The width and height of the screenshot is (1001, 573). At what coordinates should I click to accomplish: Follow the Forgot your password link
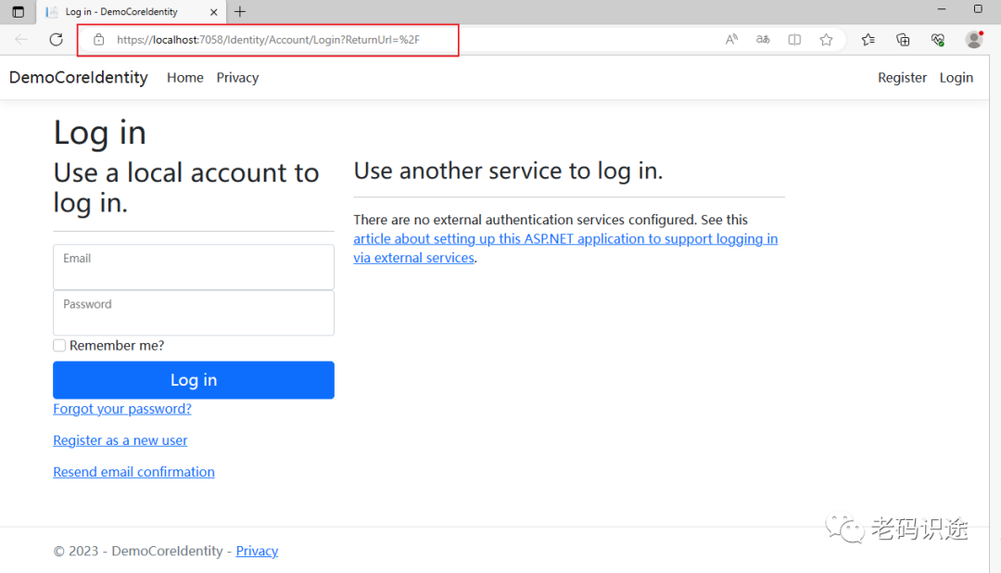(122, 409)
